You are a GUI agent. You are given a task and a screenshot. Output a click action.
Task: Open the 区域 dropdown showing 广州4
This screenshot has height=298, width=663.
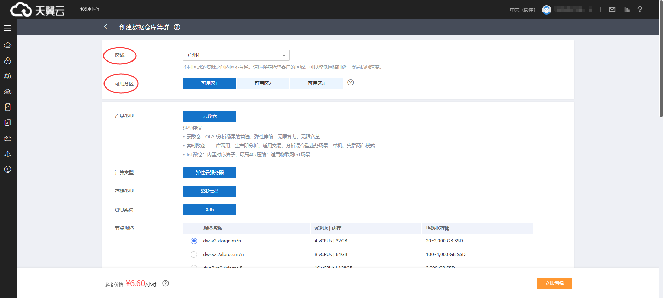(x=236, y=55)
